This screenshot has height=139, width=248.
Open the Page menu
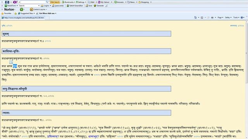220,17
